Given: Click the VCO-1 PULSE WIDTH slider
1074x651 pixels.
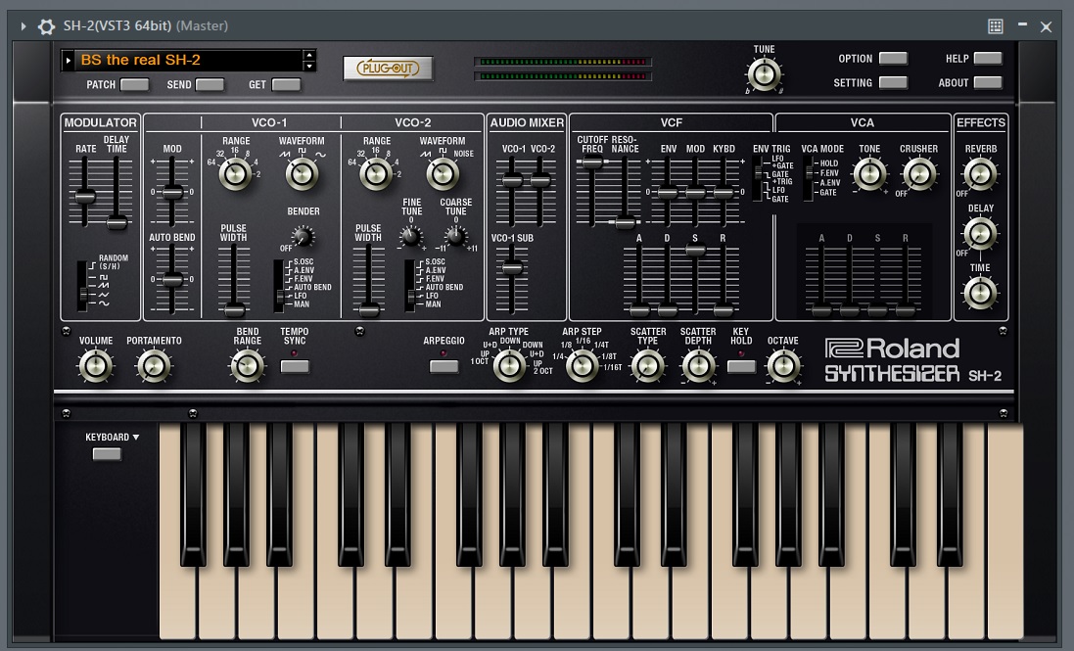Looking at the screenshot, I should [234, 281].
